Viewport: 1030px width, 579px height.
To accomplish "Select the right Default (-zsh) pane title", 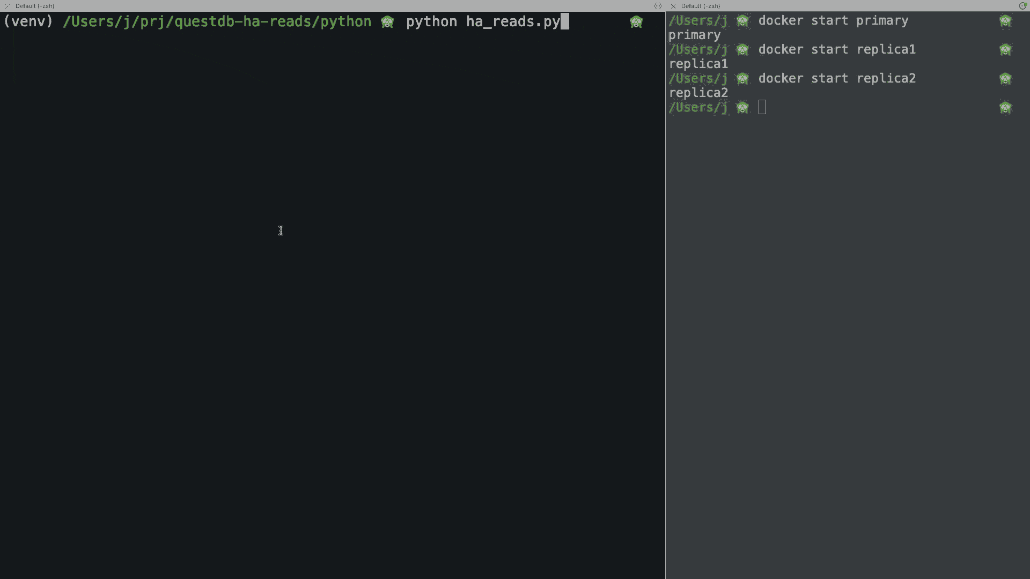I will point(701,6).
